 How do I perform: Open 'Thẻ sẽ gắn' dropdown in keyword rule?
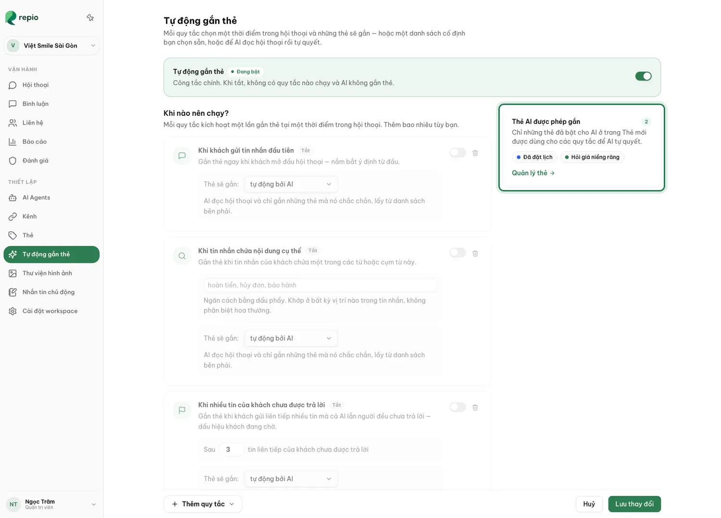click(291, 338)
